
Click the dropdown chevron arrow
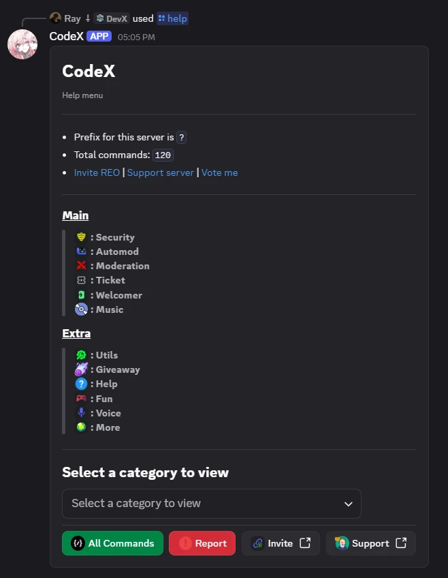348,504
